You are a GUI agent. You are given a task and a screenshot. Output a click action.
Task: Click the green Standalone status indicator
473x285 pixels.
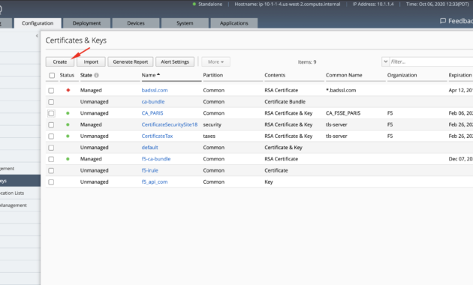point(194,4)
